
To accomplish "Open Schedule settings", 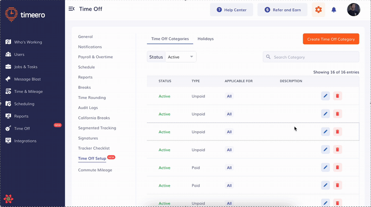I will coord(86,67).
